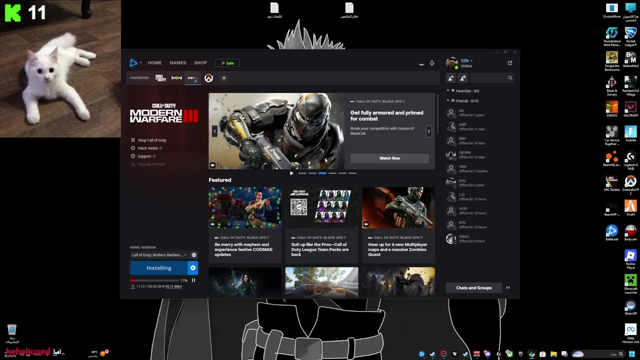Go to the SHOP tab
The image size is (640, 360).
[200, 63]
